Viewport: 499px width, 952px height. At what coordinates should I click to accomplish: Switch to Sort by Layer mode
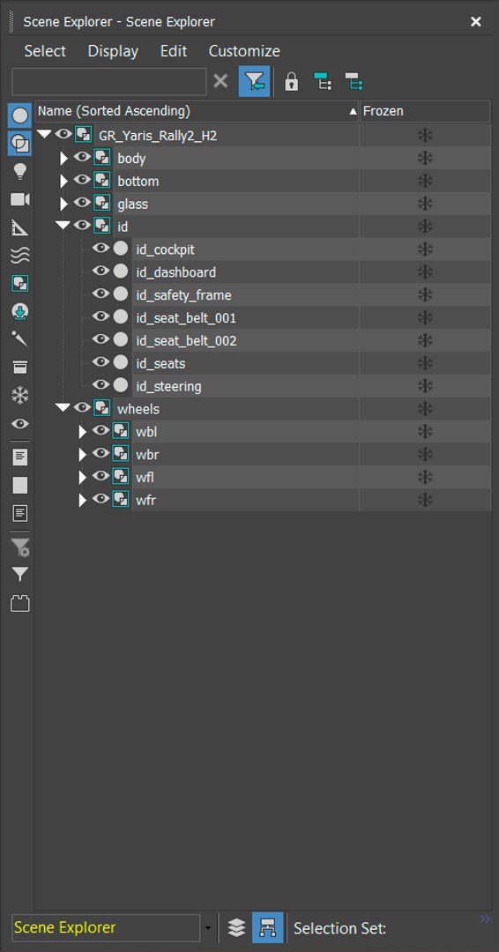tap(236, 927)
